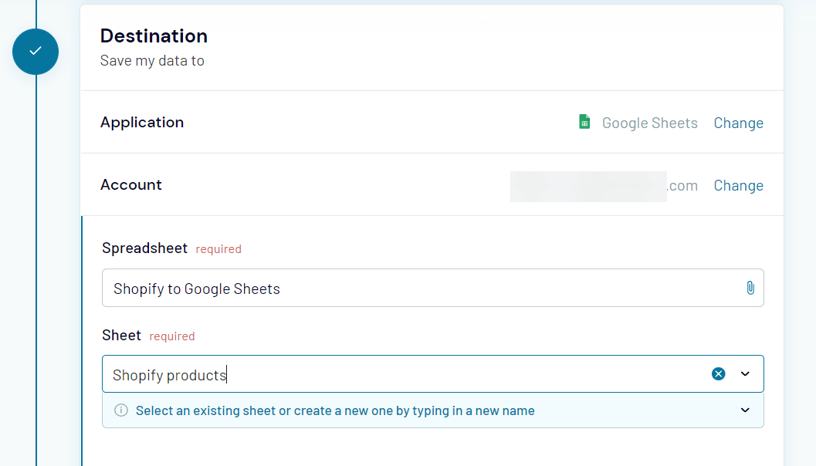
Task: Click the 'Shopify products' sheet name text
Action: (168, 375)
